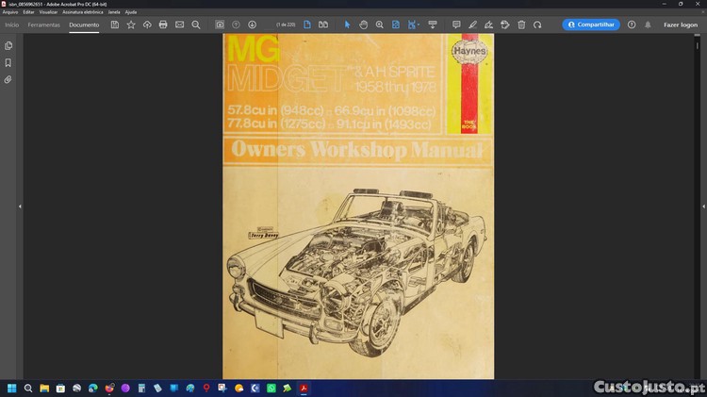Screen dimensions: 707x397
Task: Select single page view icon
Action: click(x=307, y=25)
